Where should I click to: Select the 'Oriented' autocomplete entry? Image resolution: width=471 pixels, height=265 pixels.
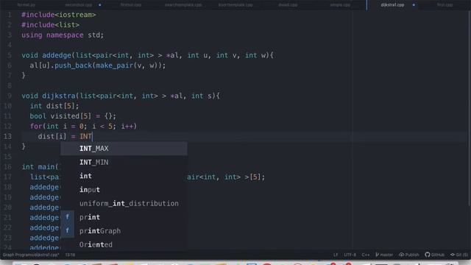pyautogui.click(x=124, y=244)
